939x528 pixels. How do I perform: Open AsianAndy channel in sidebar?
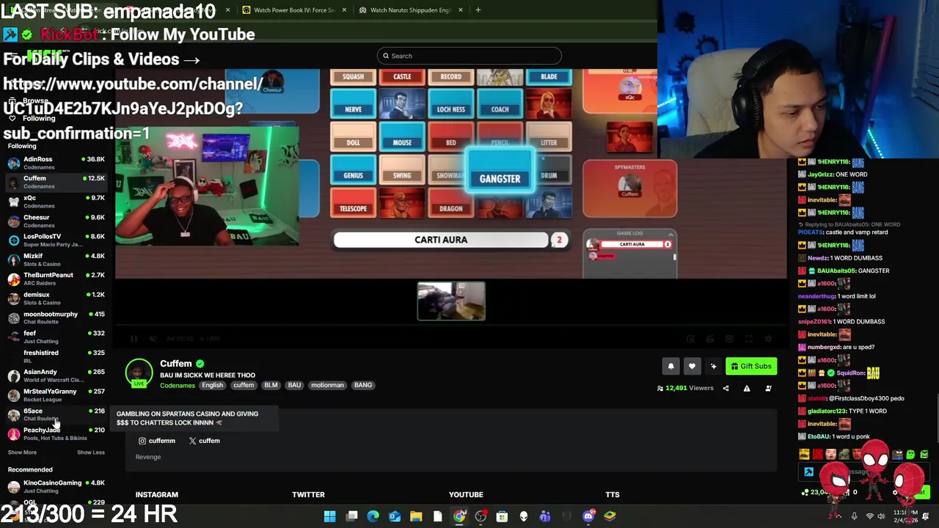[x=56, y=375]
